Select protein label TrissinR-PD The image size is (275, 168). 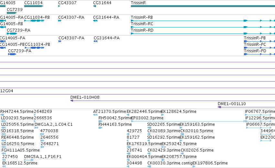click(x=255, y=51)
